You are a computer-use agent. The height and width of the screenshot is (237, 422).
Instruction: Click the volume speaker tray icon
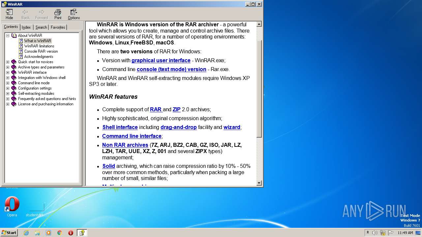click(x=375, y=233)
